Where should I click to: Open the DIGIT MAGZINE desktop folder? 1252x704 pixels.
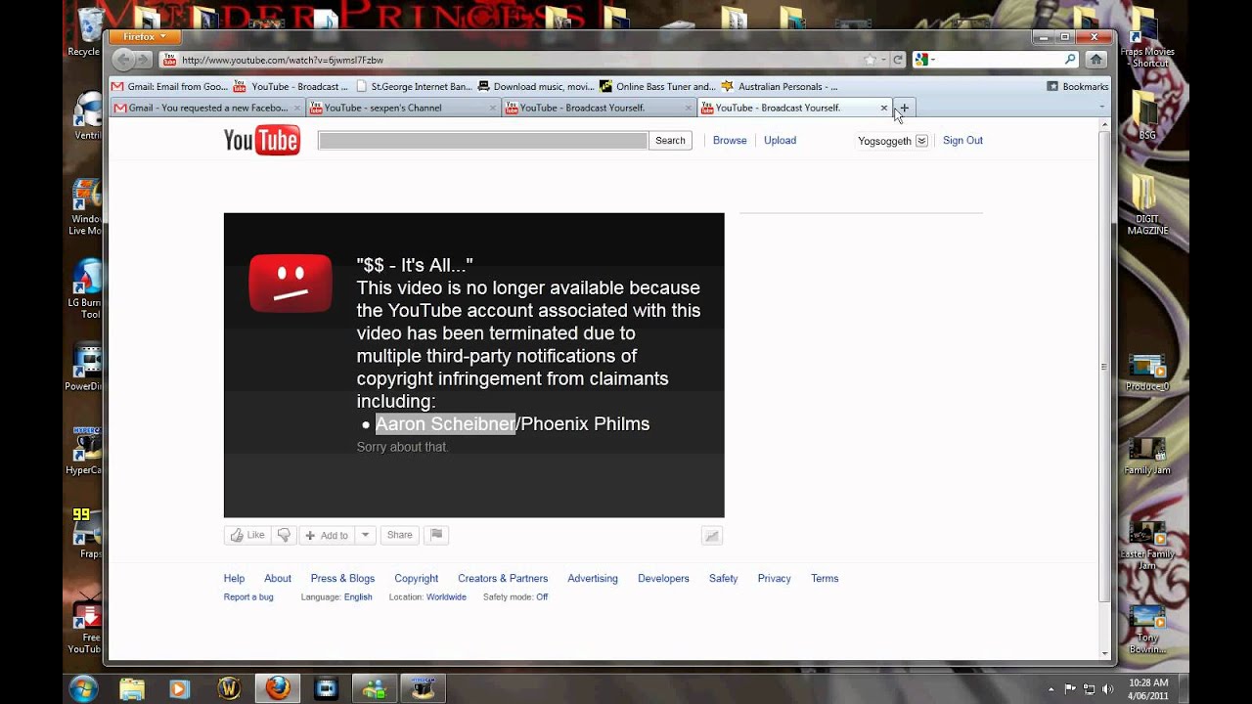1146,204
